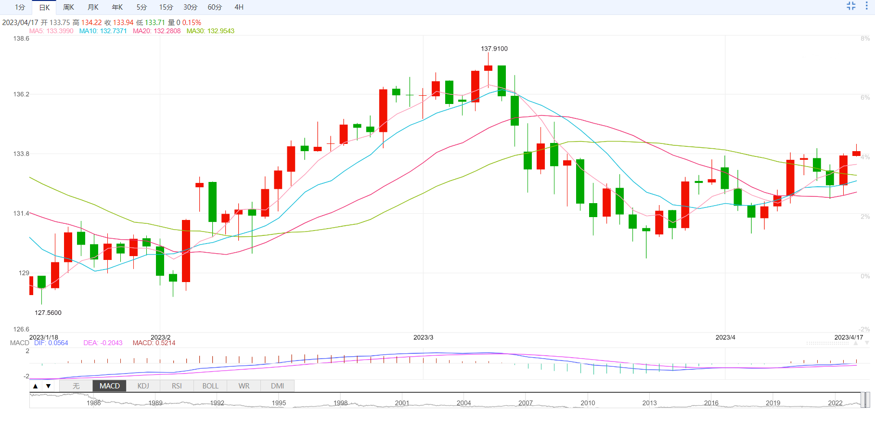Switch to the DMI indicator

(x=278, y=386)
